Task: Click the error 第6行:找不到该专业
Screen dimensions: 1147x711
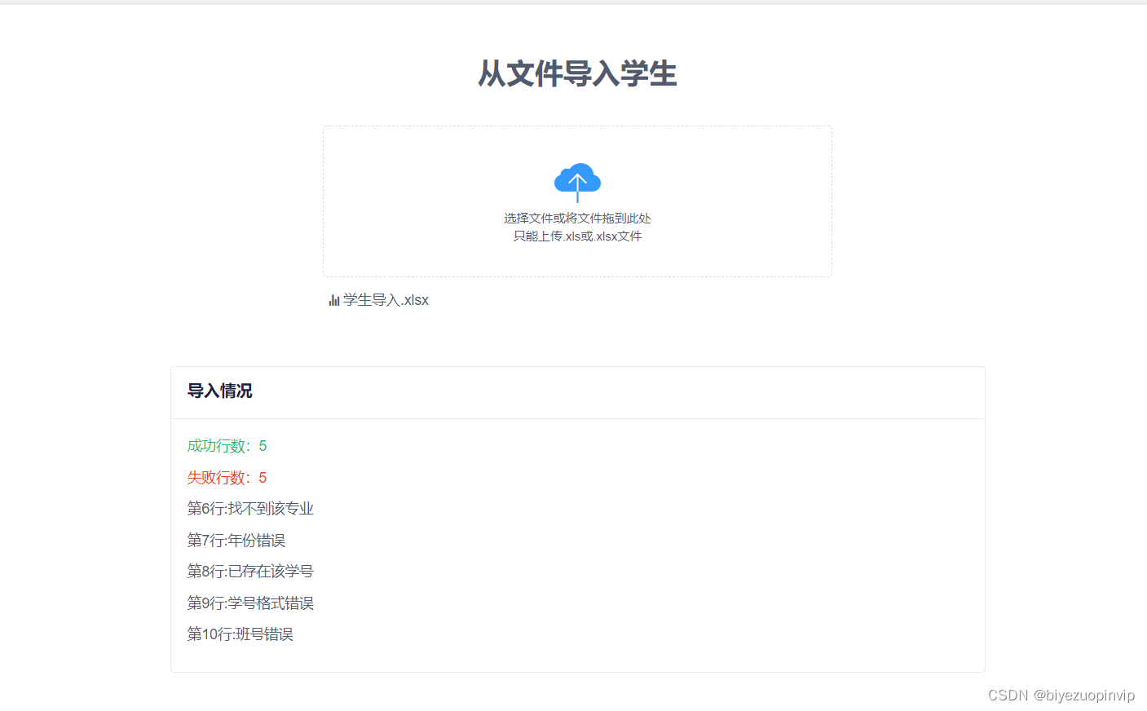Action: tap(250, 509)
